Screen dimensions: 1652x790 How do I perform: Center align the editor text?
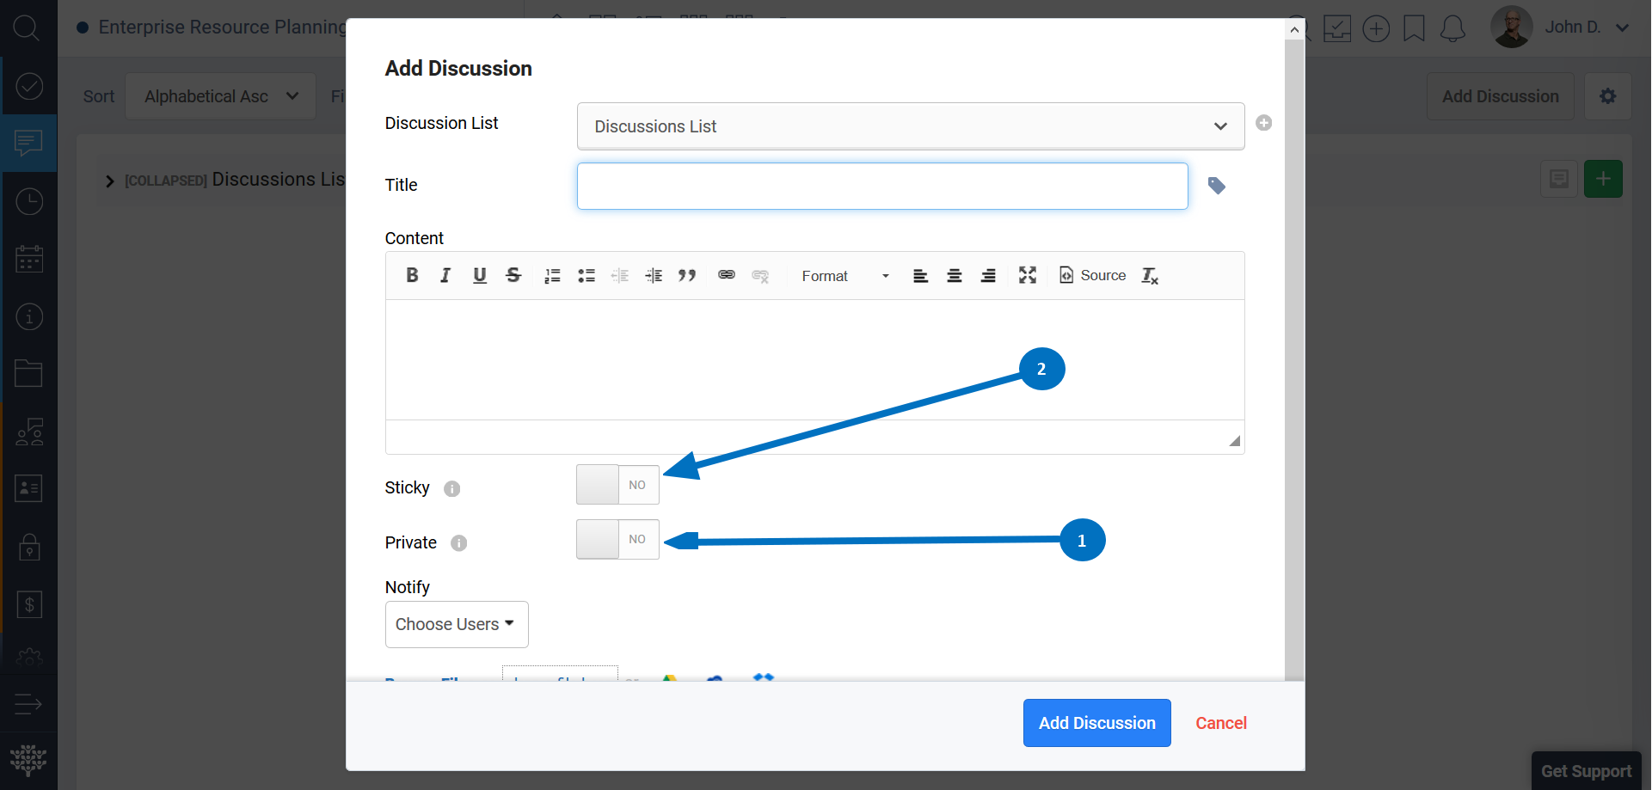coord(954,276)
